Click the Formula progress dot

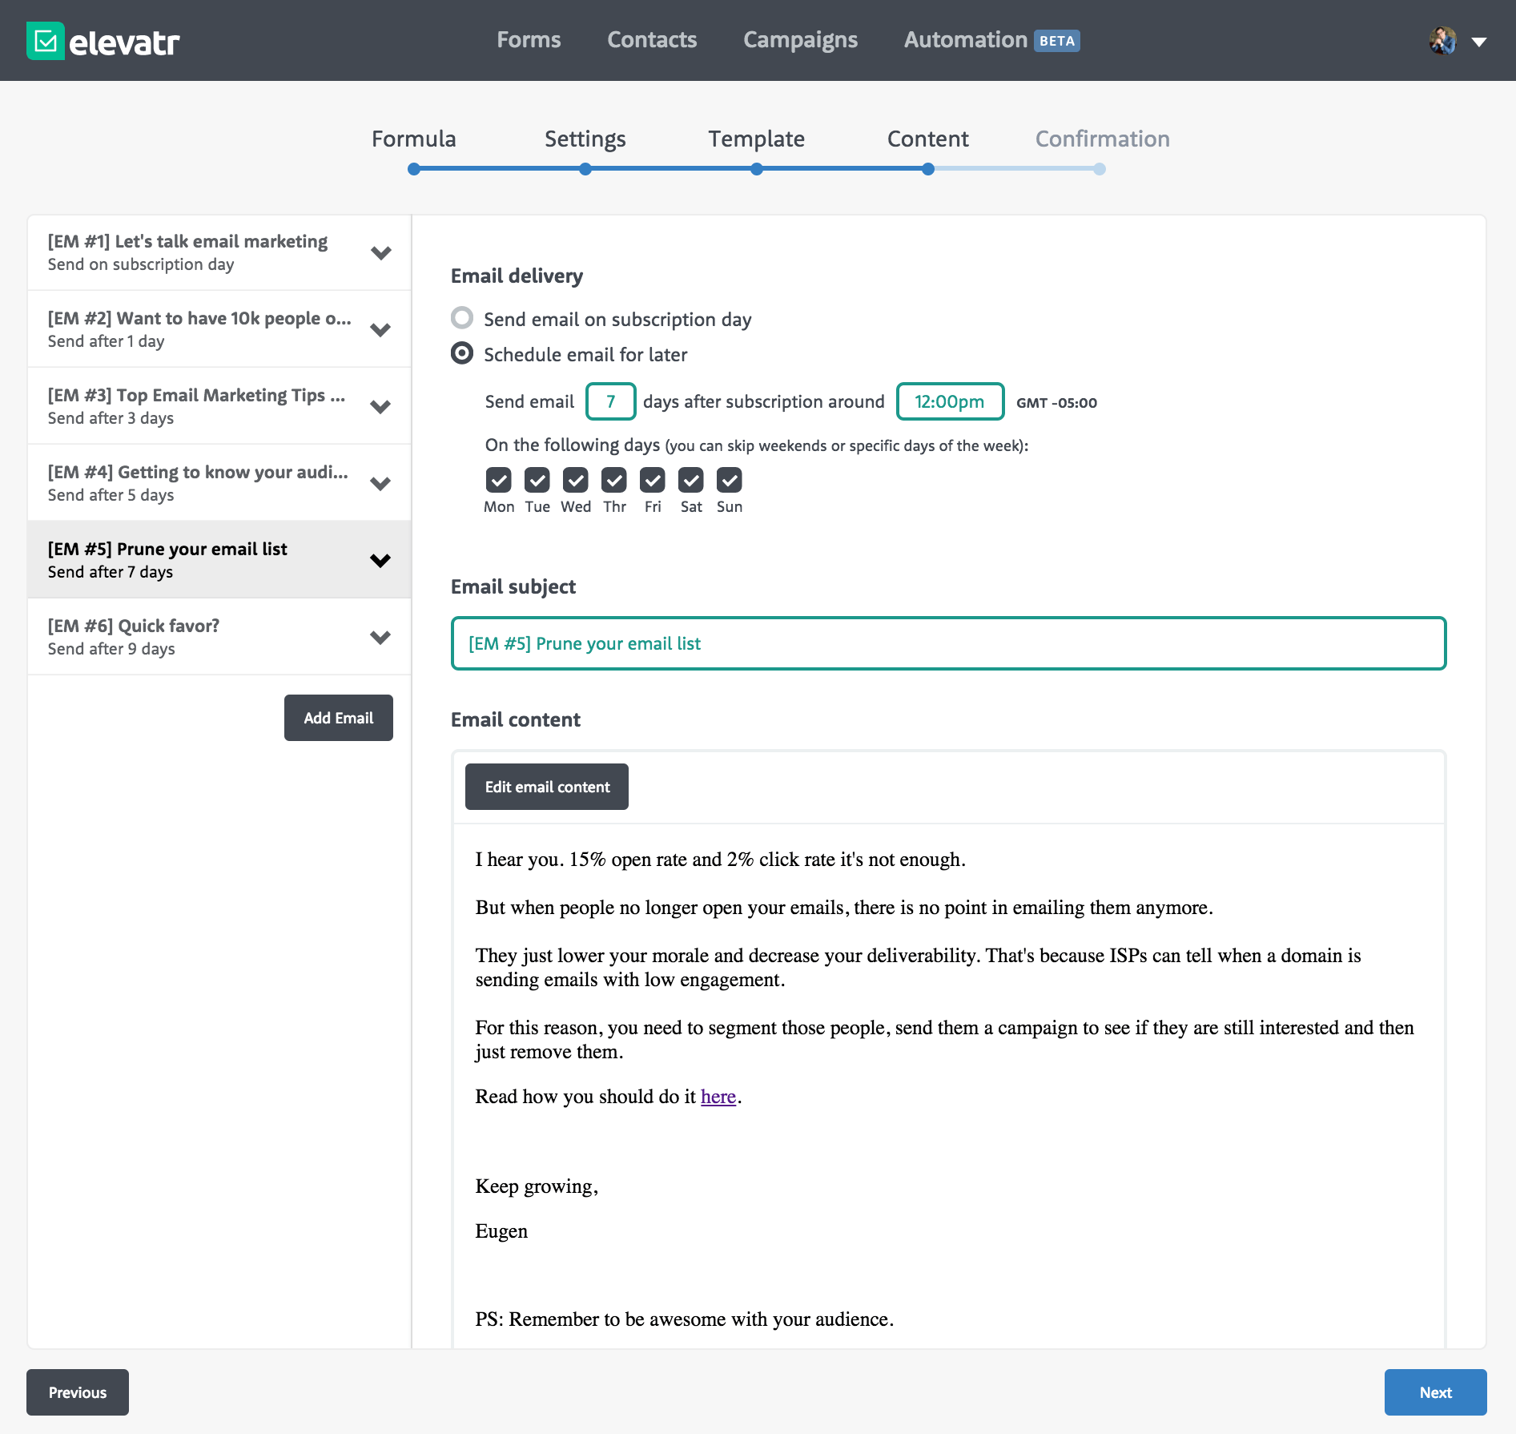413,169
